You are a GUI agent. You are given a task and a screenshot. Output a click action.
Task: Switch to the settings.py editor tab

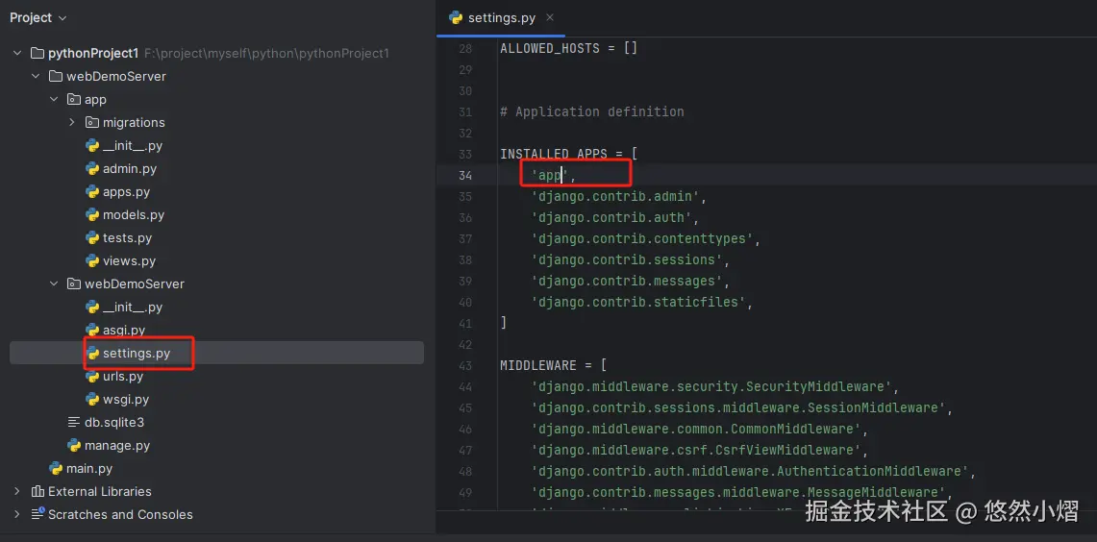point(501,18)
